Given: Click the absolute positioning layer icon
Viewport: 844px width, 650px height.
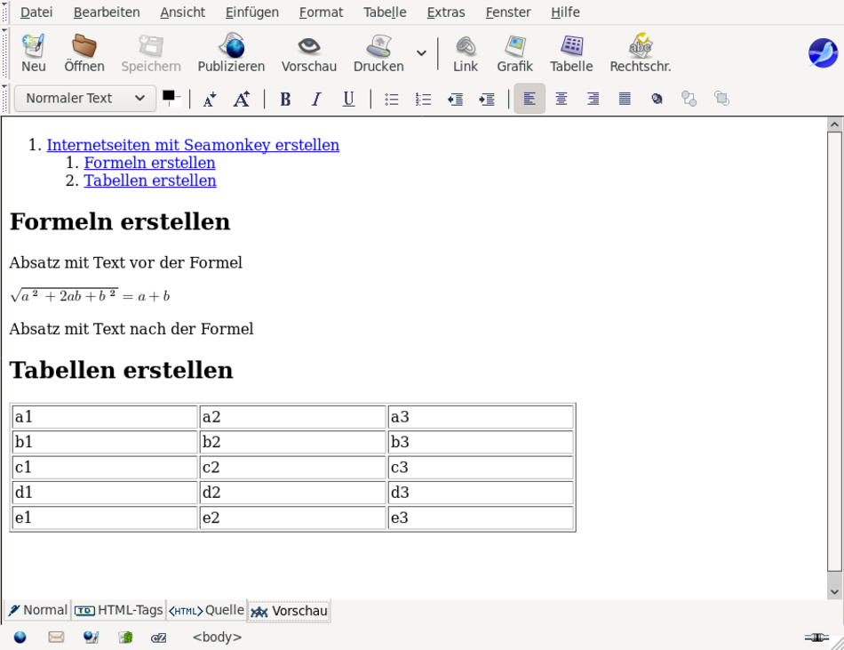Looking at the screenshot, I should coord(657,99).
